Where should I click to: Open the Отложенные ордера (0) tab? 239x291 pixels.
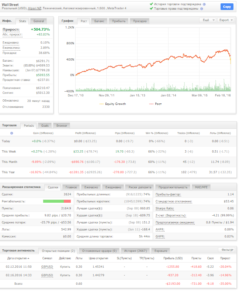coord(99,251)
